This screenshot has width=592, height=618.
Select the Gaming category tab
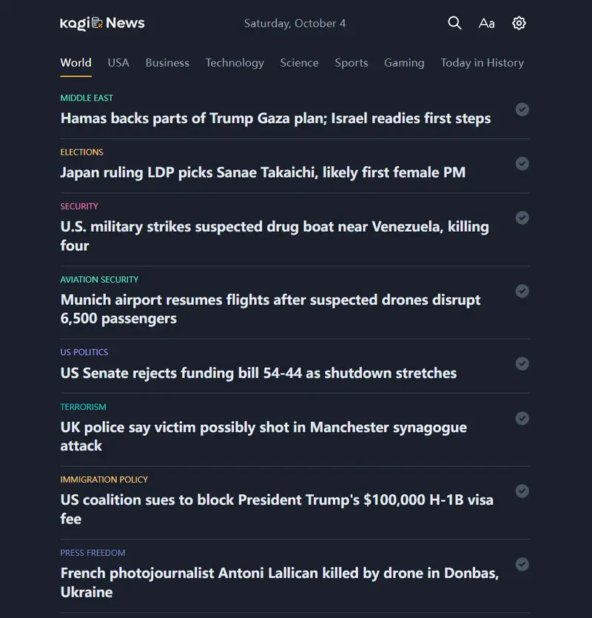tap(404, 63)
